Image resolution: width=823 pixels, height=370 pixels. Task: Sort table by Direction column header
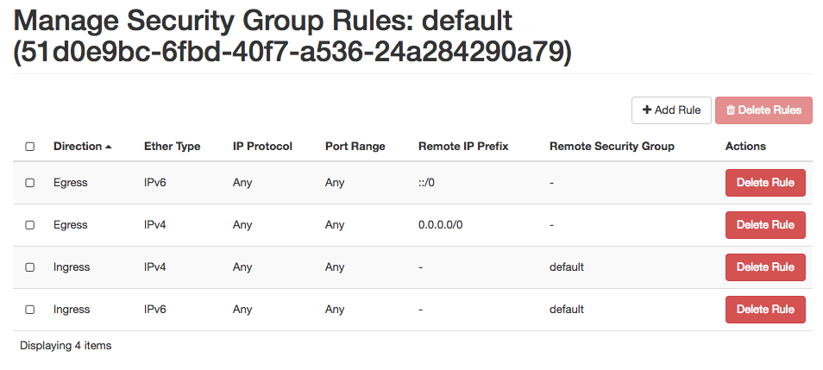pyautogui.click(x=78, y=147)
